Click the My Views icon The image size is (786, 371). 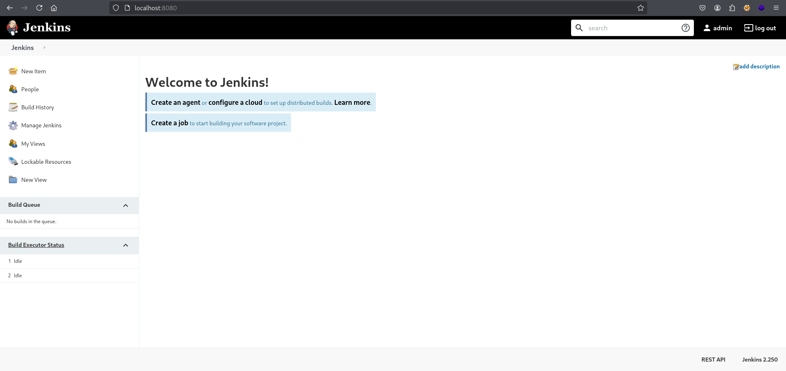point(13,144)
